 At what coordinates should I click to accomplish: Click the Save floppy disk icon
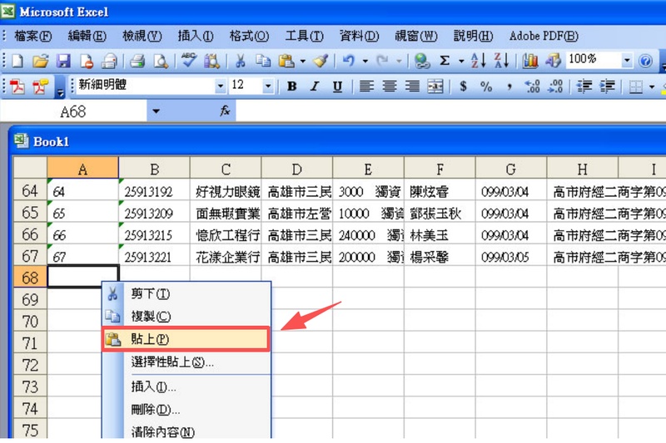point(63,61)
